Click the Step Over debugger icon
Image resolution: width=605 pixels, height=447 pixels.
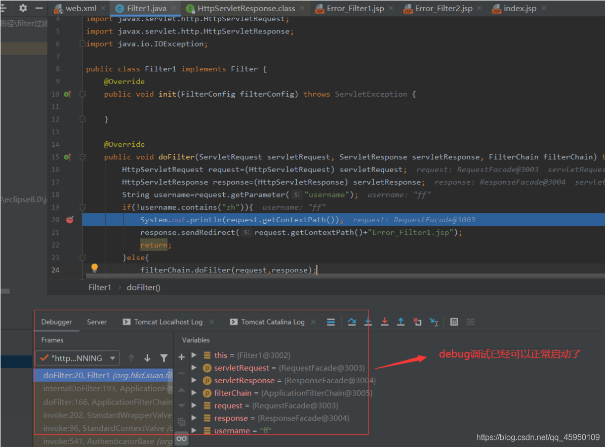click(352, 322)
